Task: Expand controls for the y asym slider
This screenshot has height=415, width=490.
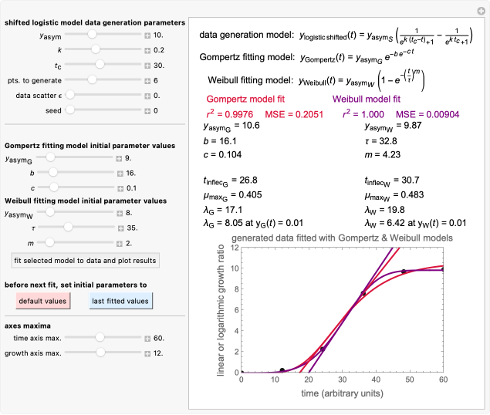Action: (x=147, y=35)
